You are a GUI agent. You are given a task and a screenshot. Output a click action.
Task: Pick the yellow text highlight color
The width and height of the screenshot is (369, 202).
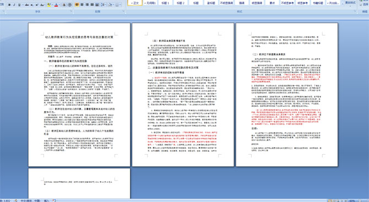coord(49,5)
